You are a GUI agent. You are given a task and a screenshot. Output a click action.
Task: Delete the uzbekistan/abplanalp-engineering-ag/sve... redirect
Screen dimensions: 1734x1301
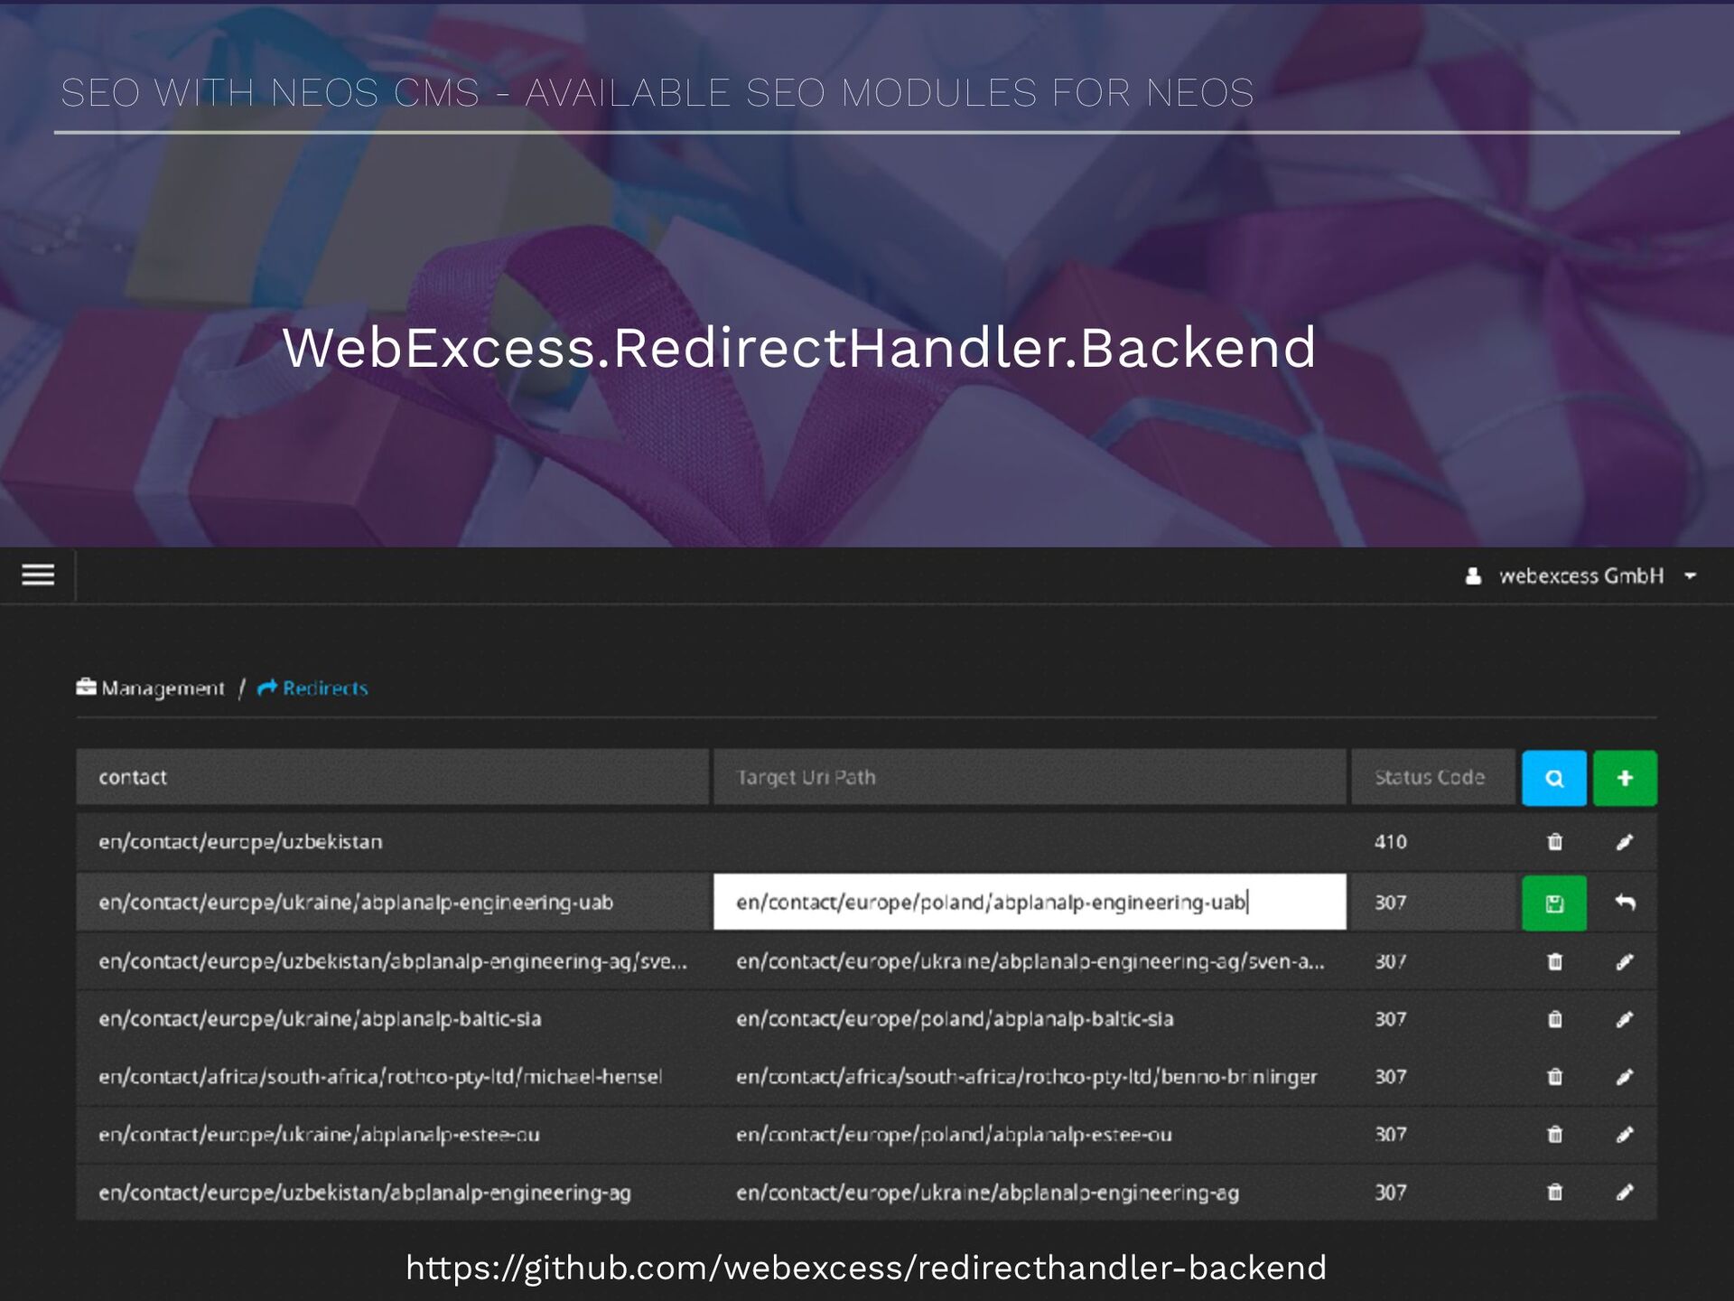[1554, 961]
